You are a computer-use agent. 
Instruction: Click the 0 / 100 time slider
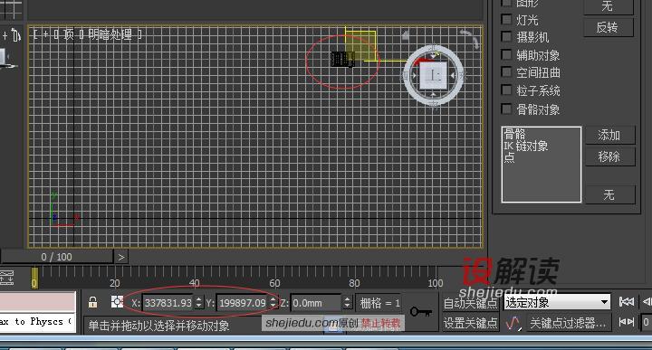(x=56, y=257)
